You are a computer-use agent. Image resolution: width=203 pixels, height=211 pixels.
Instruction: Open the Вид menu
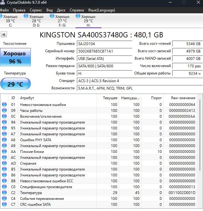pos(50,10)
